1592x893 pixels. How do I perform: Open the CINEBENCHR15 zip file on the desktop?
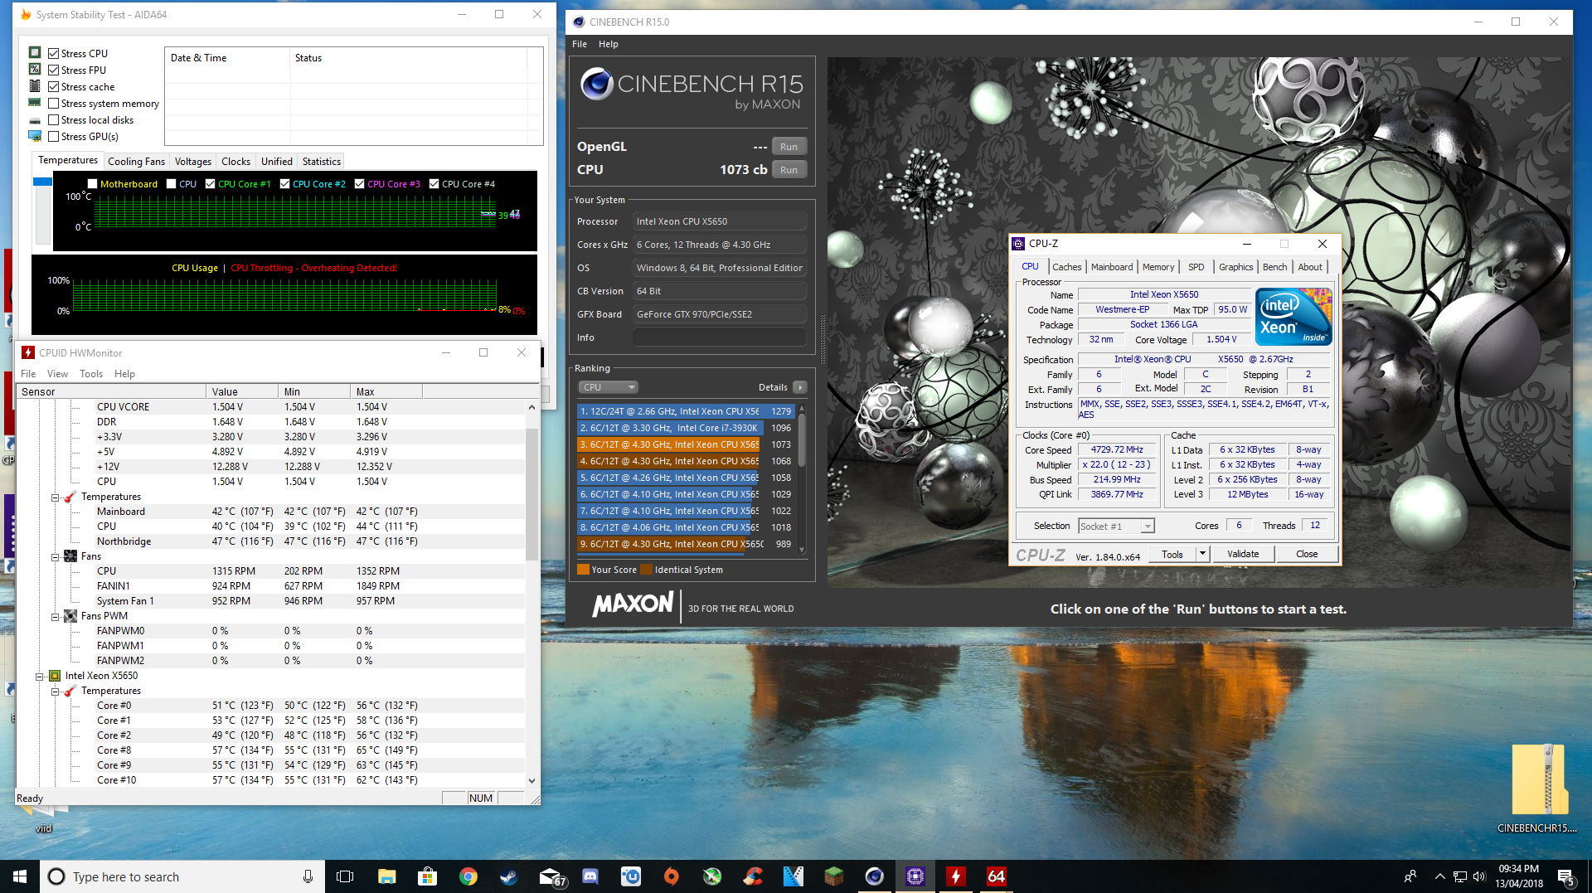point(1538,788)
